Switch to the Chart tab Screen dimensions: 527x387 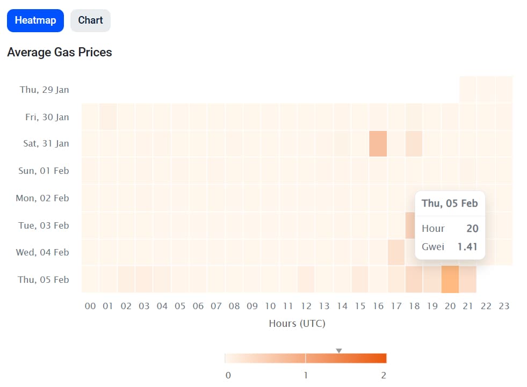click(x=90, y=20)
